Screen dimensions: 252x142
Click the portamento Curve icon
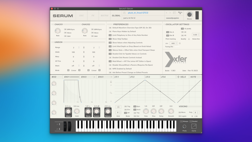point(194,126)
